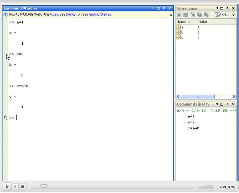This screenshot has width=239, height=193.
Task: Minimize the Workspace panel
Action: click(216, 8)
